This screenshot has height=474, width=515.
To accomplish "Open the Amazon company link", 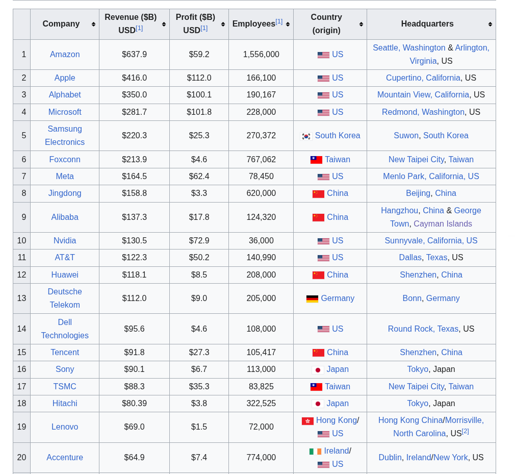I will click(x=65, y=54).
